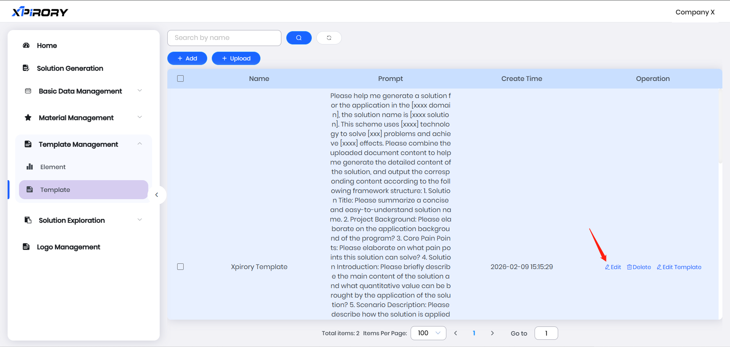The height and width of the screenshot is (347, 730).
Task: Open Home from the sidebar
Action: click(x=47, y=46)
